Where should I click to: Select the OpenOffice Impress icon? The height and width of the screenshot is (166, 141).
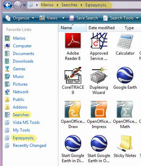tap(99, 109)
